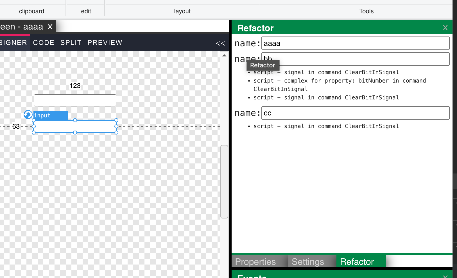The height and width of the screenshot is (278, 457).
Task: Click the edit toolbar group label
Action: pyautogui.click(x=86, y=11)
